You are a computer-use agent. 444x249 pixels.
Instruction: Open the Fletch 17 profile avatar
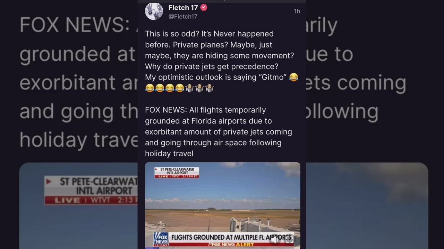pyautogui.click(x=154, y=11)
